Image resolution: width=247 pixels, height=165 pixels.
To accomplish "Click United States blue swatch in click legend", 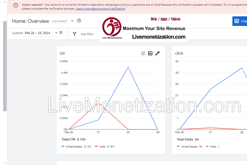I will [x=178, y=147].
